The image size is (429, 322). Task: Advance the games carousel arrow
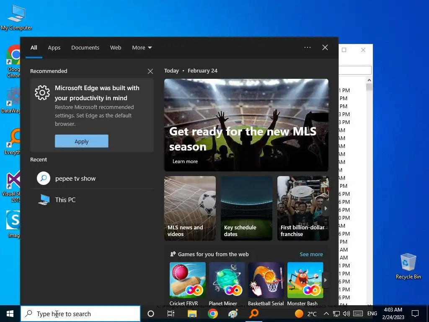[x=325, y=280]
